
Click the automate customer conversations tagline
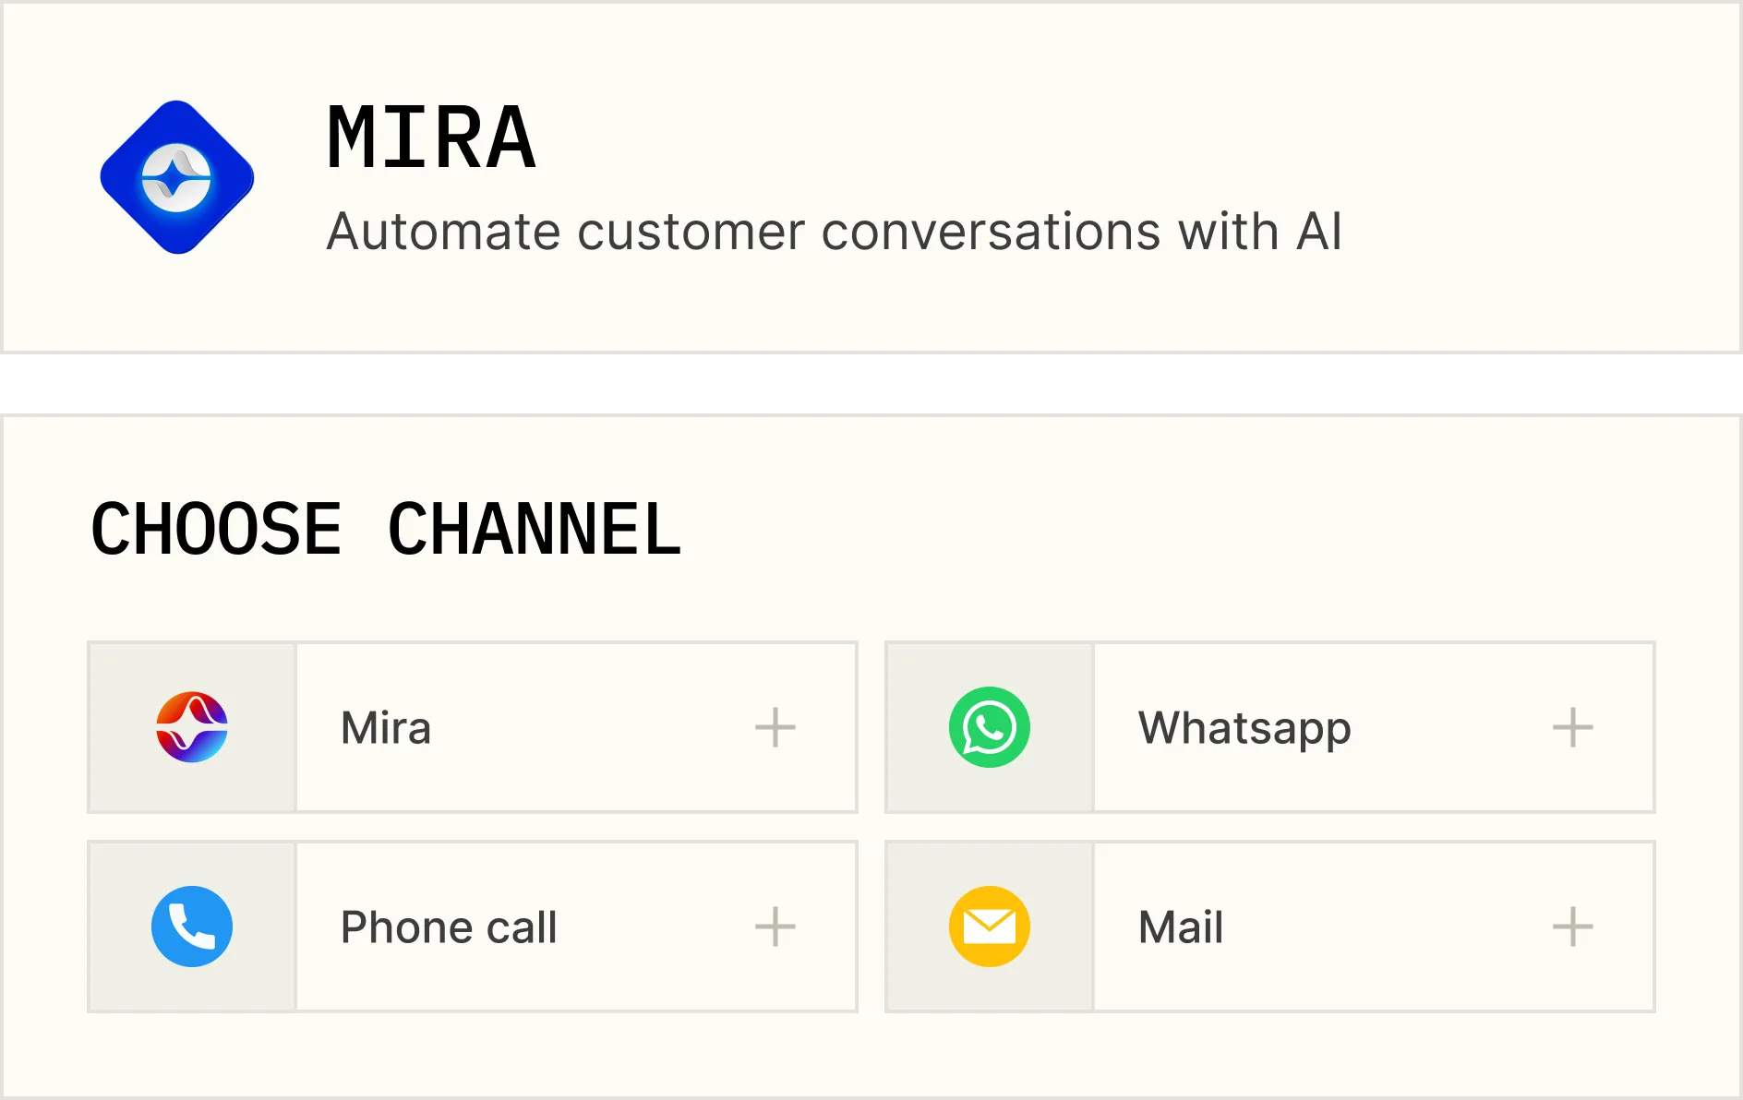click(x=835, y=232)
